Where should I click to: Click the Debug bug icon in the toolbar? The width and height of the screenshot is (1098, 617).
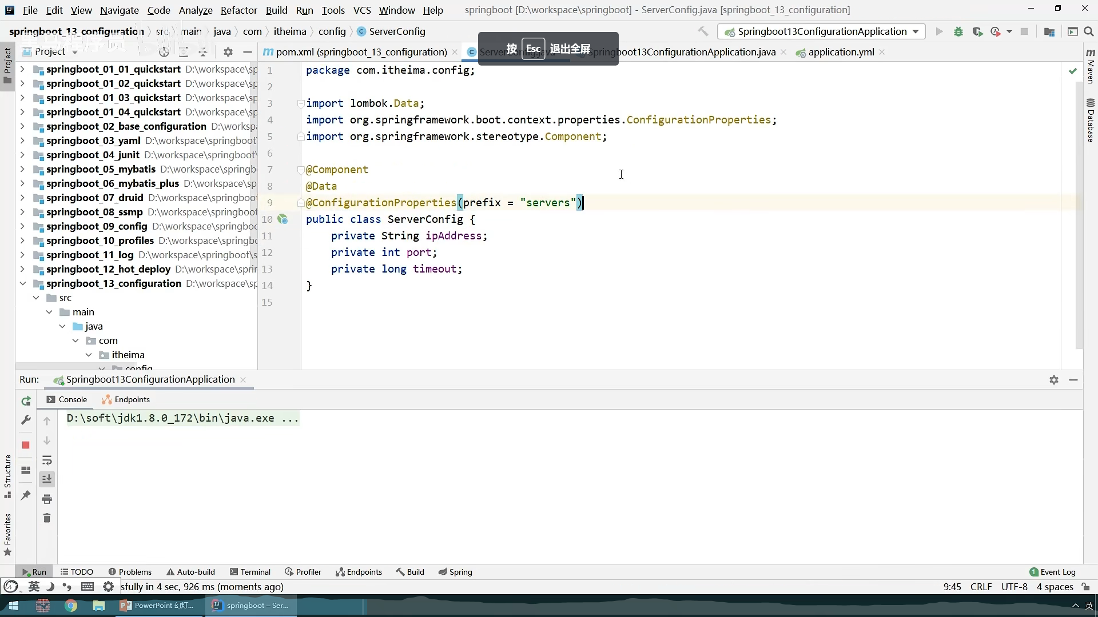[x=958, y=32]
